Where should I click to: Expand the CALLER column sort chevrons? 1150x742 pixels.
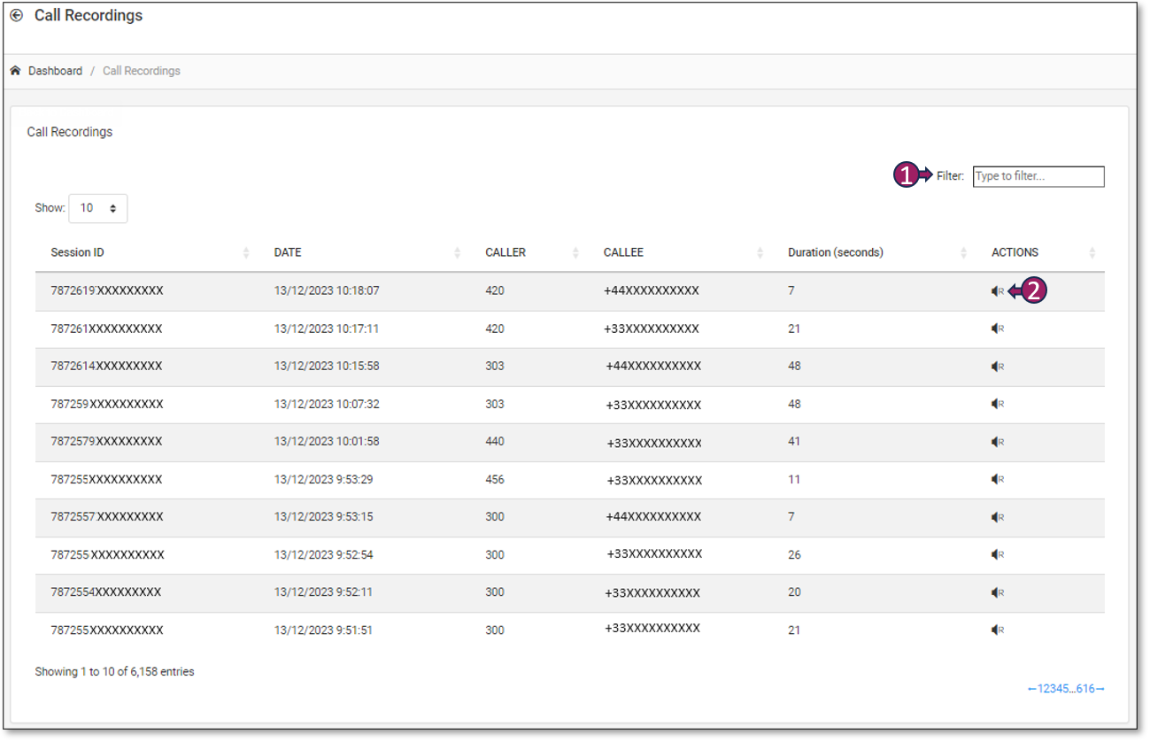click(x=576, y=252)
